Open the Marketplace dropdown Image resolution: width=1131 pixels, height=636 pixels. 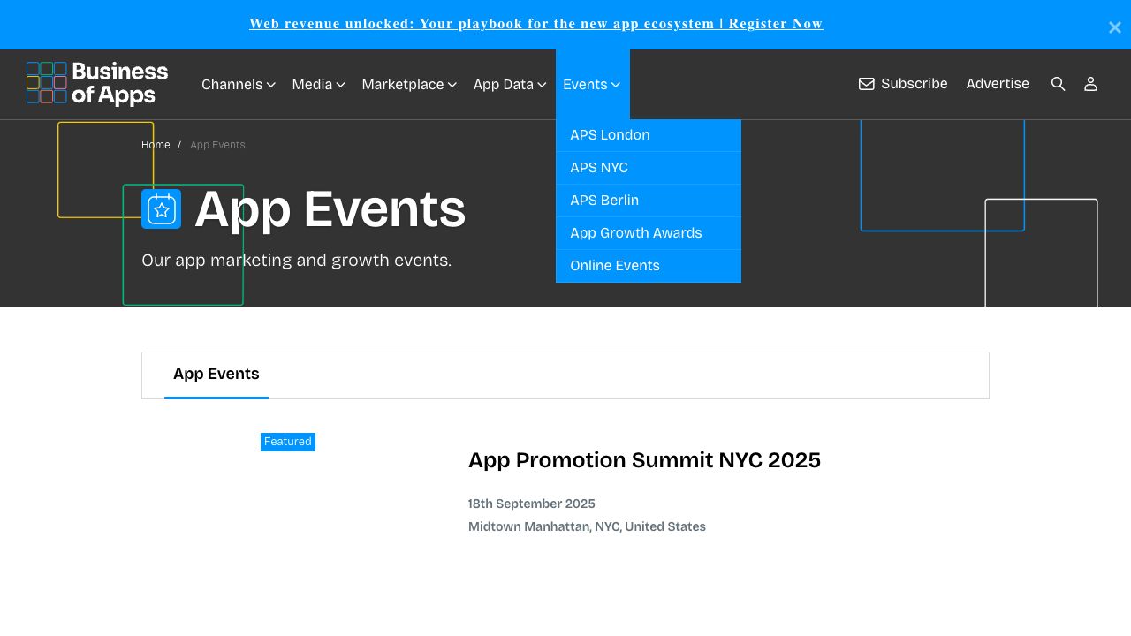[408, 85]
